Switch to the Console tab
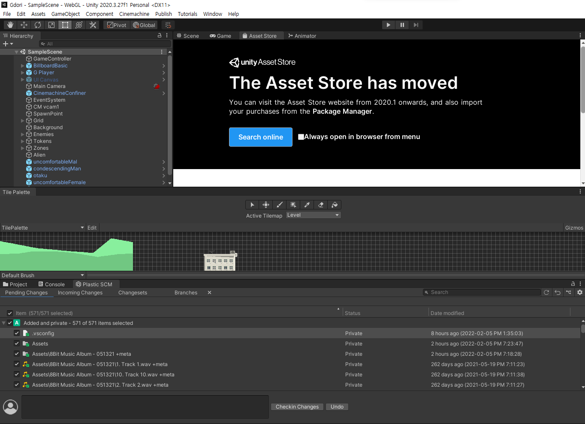Screen dimensions: 585x424 pyautogui.click(x=51, y=284)
